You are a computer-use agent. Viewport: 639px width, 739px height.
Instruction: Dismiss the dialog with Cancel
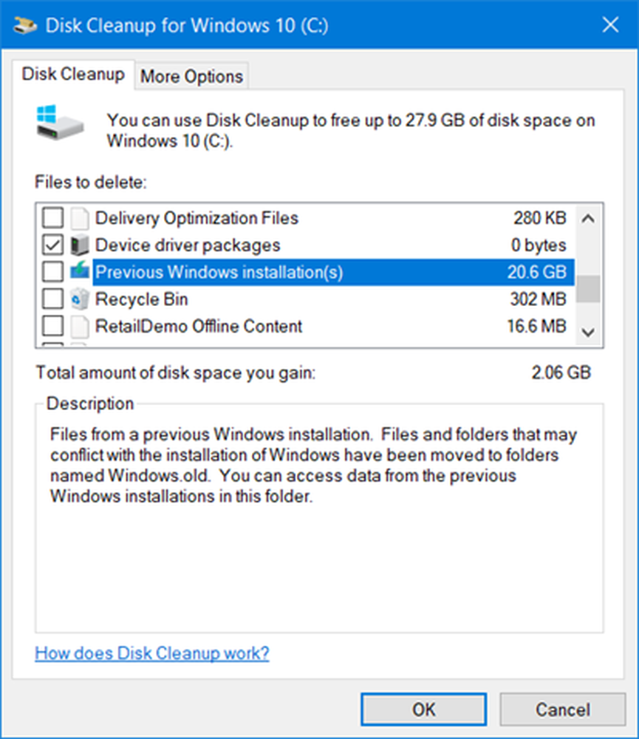tap(563, 709)
